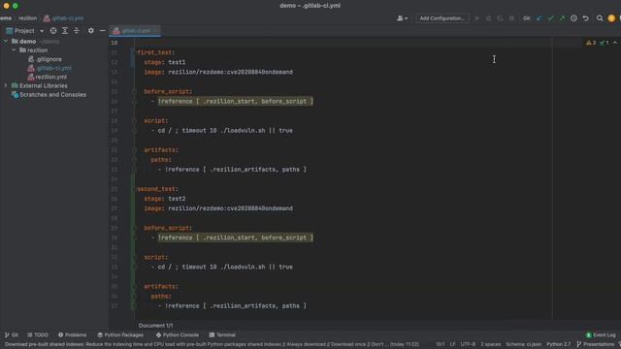Click the Rollback undo arrow icon
Viewport: 621px width, 349px height.
[x=585, y=18]
